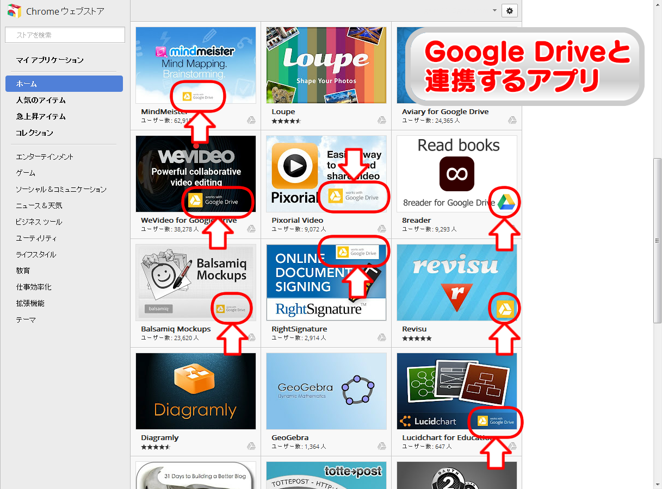Viewport: 662px width, 489px height.
Task: Open the RightSignature thumbnail
Action: click(x=326, y=283)
